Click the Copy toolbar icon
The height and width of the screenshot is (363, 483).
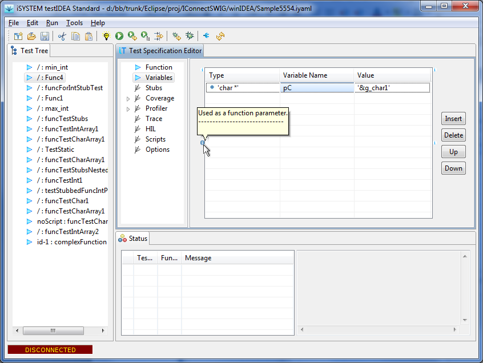click(75, 36)
